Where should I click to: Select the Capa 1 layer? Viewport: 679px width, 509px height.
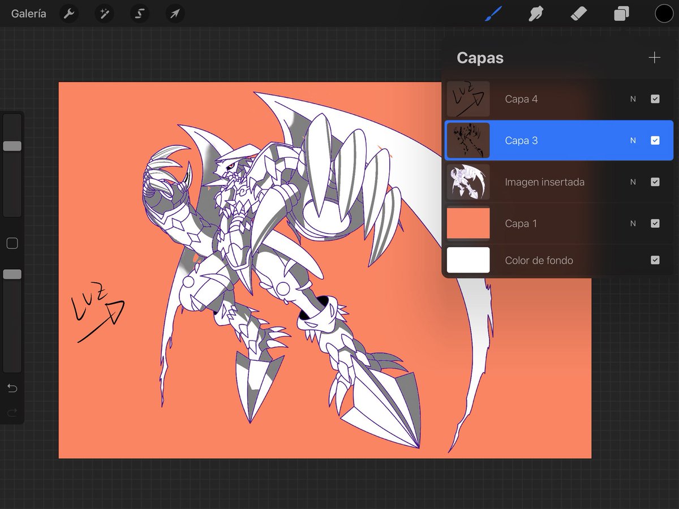pos(559,223)
